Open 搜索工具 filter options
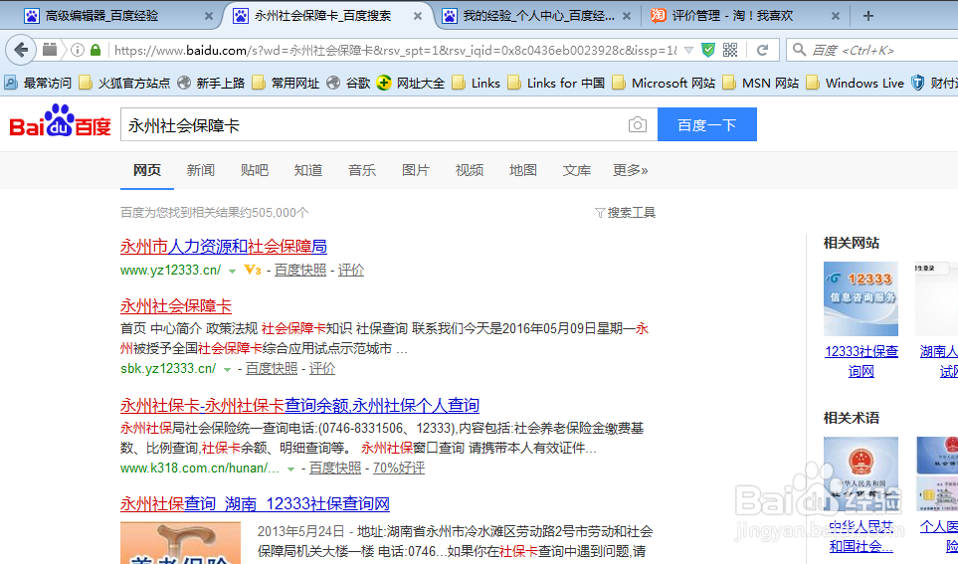Screen dimensions: 958x564 coord(625,213)
